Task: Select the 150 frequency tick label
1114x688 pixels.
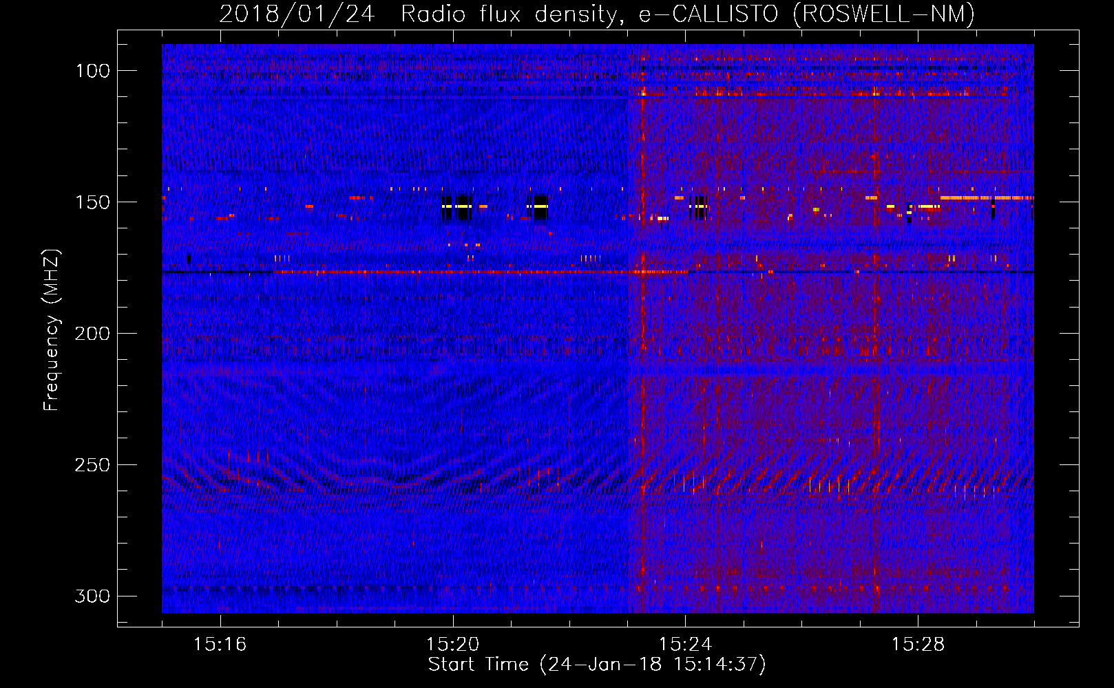Action: pos(92,202)
